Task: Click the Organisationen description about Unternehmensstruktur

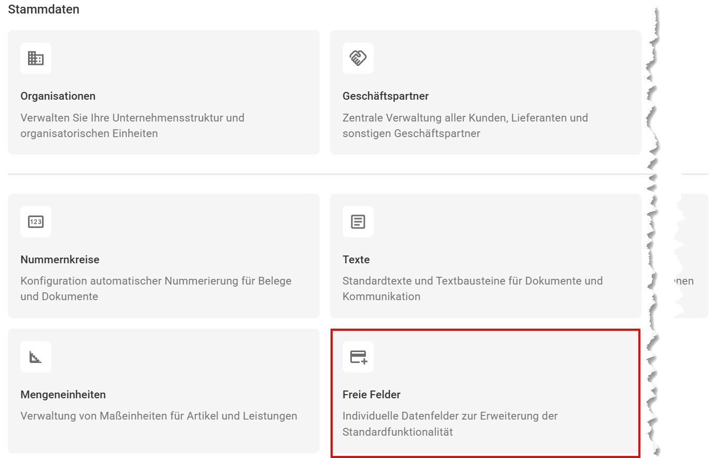Action: click(132, 126)
